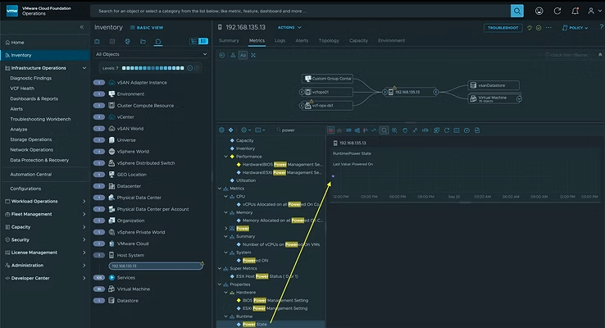
Task: Open the All Objects dropdown
Action: point(152,54)
